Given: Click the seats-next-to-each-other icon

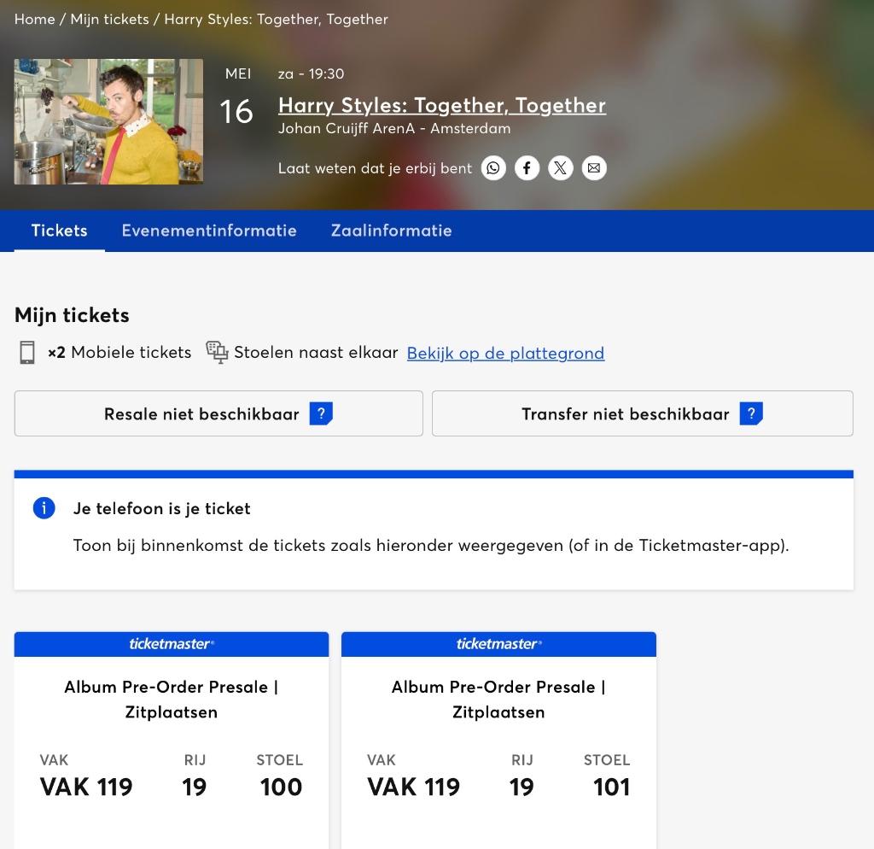Looking at the screenshot, I should tap(217, 352).
